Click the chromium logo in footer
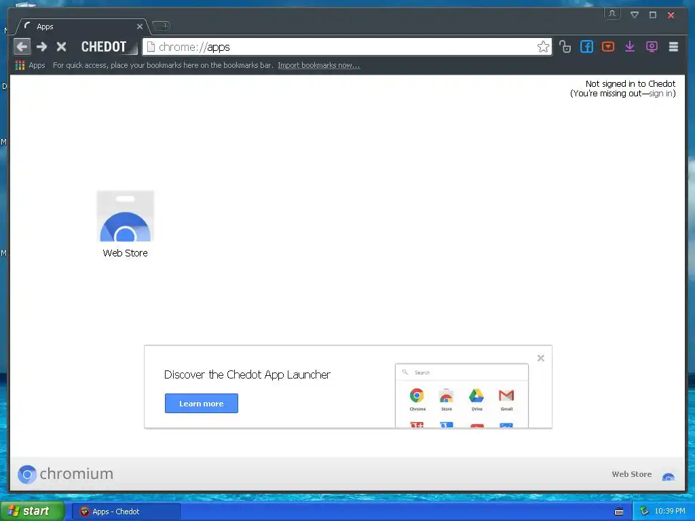 click(66, 474)
